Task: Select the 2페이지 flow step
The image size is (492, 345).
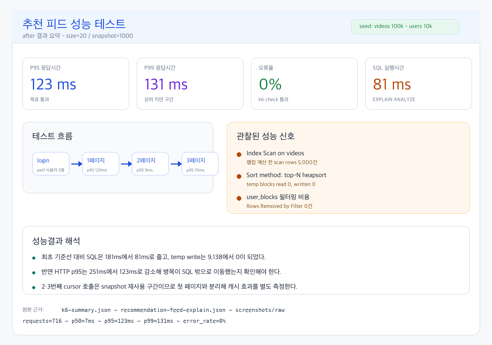Action: pos(150,164)
